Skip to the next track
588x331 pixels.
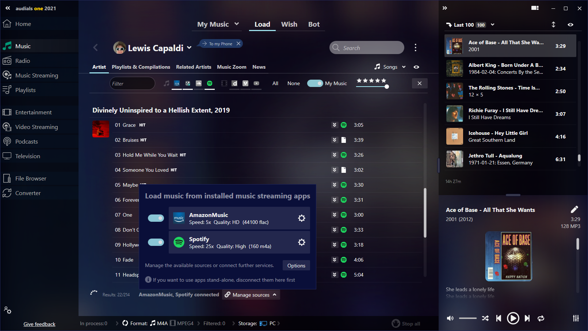click(527, 318)
